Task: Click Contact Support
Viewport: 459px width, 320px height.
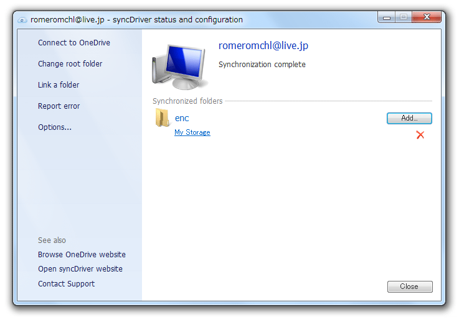Action: pyautogui.click(x=67, y=284)
